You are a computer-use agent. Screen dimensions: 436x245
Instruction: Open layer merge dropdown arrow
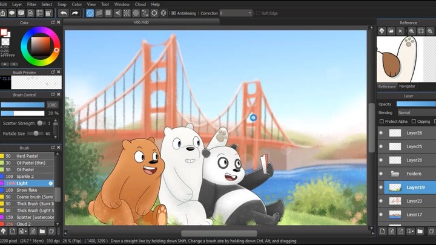coord(414,231)
